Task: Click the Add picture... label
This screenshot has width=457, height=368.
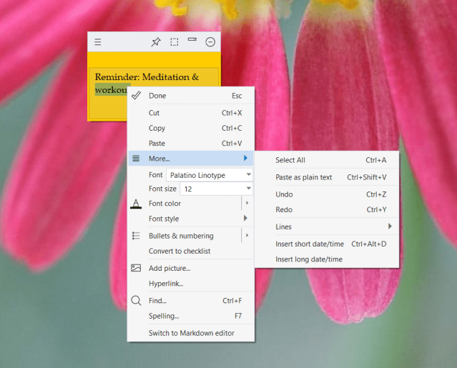Action: coord(169,268)
